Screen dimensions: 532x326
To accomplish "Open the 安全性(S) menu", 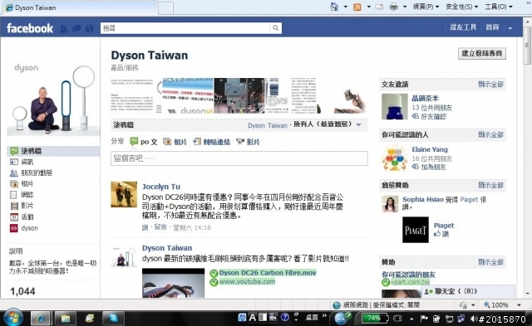I will click(462, 7).
